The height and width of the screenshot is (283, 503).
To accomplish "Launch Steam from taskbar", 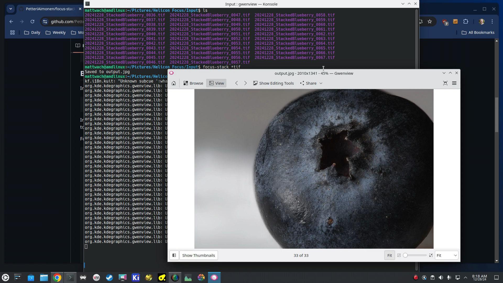I will pyautogui.click(x=109, y=277).
